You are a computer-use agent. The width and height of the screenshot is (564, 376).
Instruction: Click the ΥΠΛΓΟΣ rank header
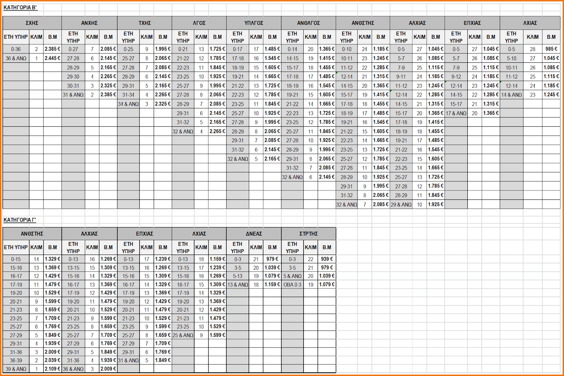[x=254, y=23]
